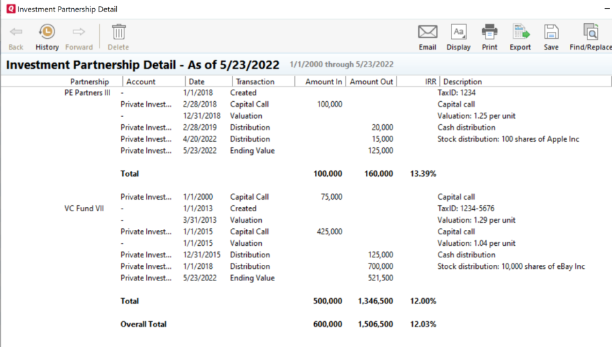Screen dimensions: 612x347
Task: Click the IRR column header
Action: (x=430, y=81)
